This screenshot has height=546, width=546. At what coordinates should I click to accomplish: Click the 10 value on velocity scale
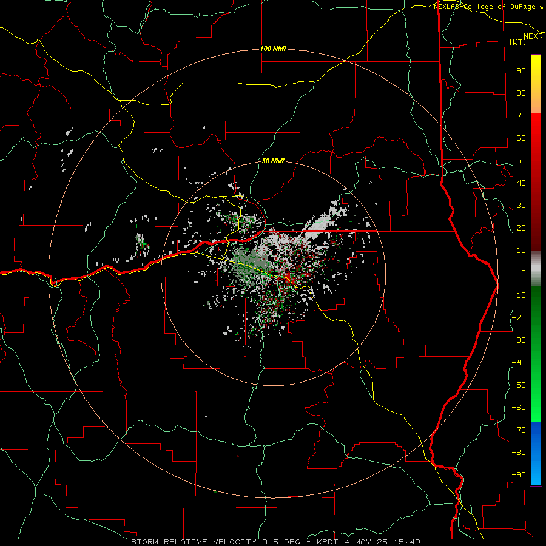click(521, 251)
